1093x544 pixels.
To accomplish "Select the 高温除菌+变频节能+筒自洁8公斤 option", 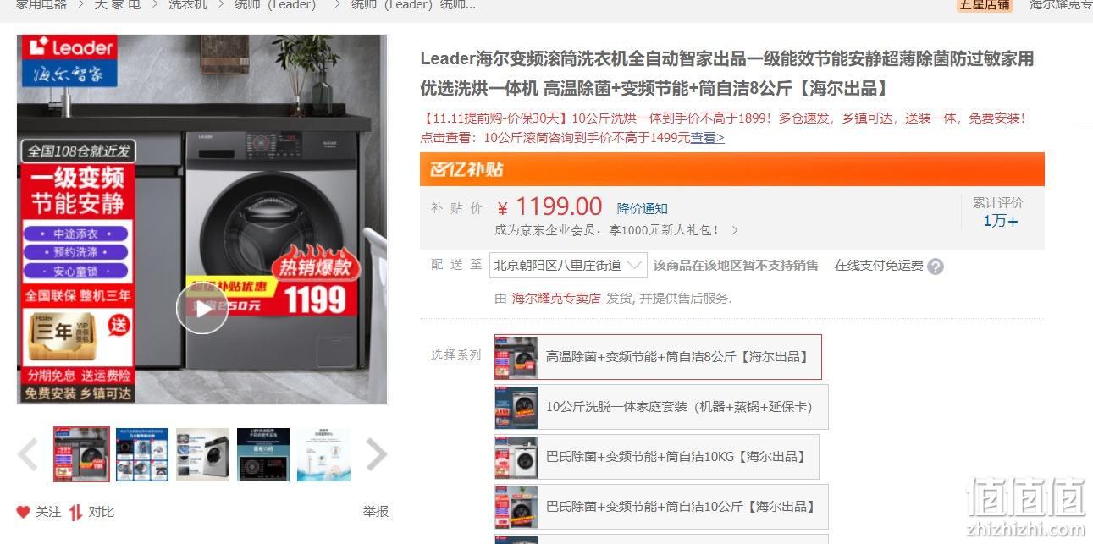I will tap(658, 357).
